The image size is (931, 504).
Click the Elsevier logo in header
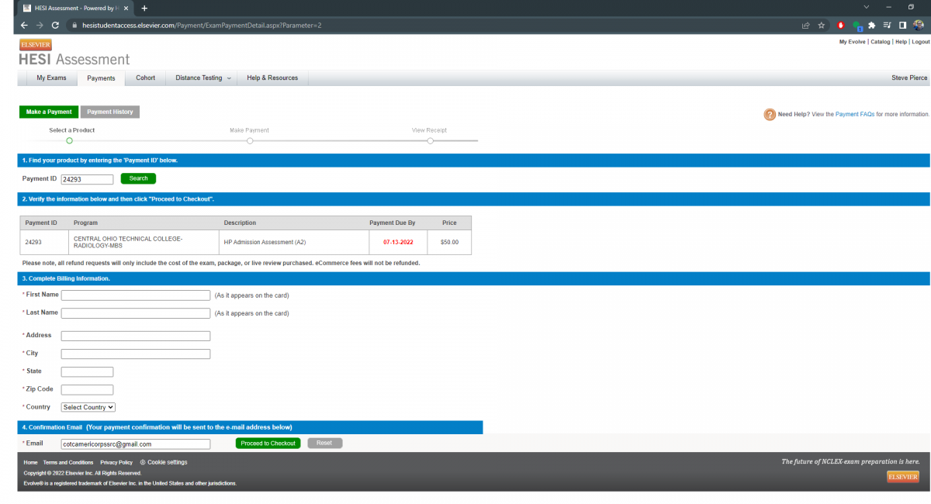[x=35, y=44]
